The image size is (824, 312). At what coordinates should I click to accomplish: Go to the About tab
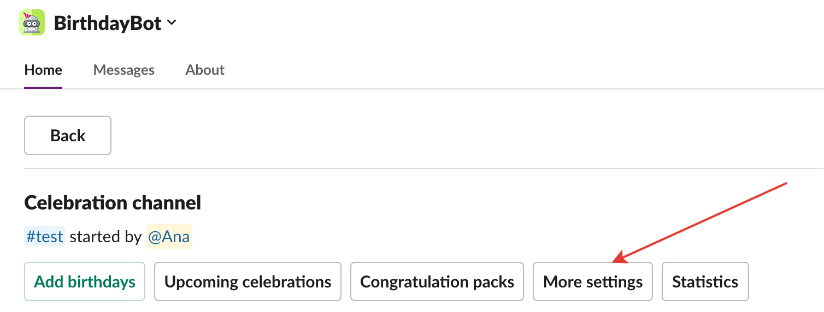pos(205,70)
